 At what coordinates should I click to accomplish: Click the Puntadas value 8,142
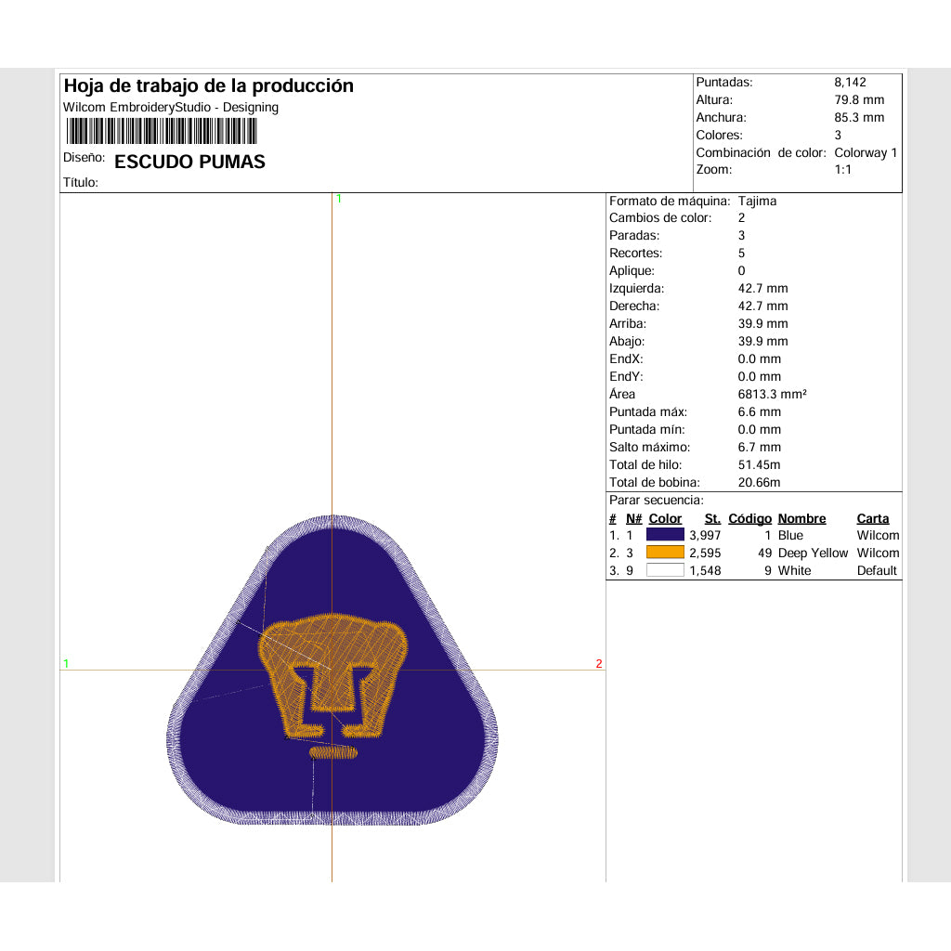click(850, 82)
